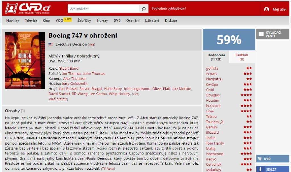The image size is (291, 172).
Task: Click the TV Nova source link
Action: (108, 169)
